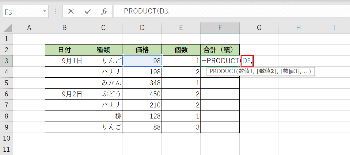350x155 pixels.
Task: Click PRODUCT function name in tooltip
Action: click(x=222, y=72)
